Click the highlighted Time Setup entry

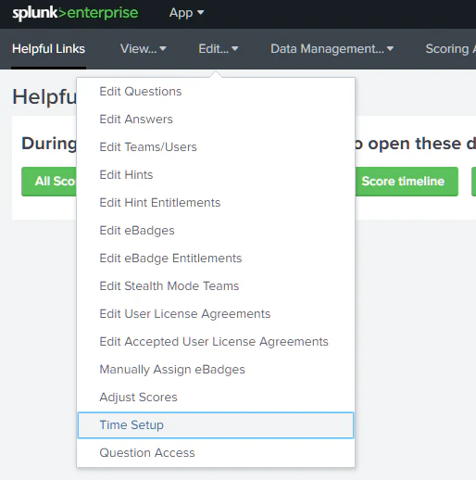point(216,425)
